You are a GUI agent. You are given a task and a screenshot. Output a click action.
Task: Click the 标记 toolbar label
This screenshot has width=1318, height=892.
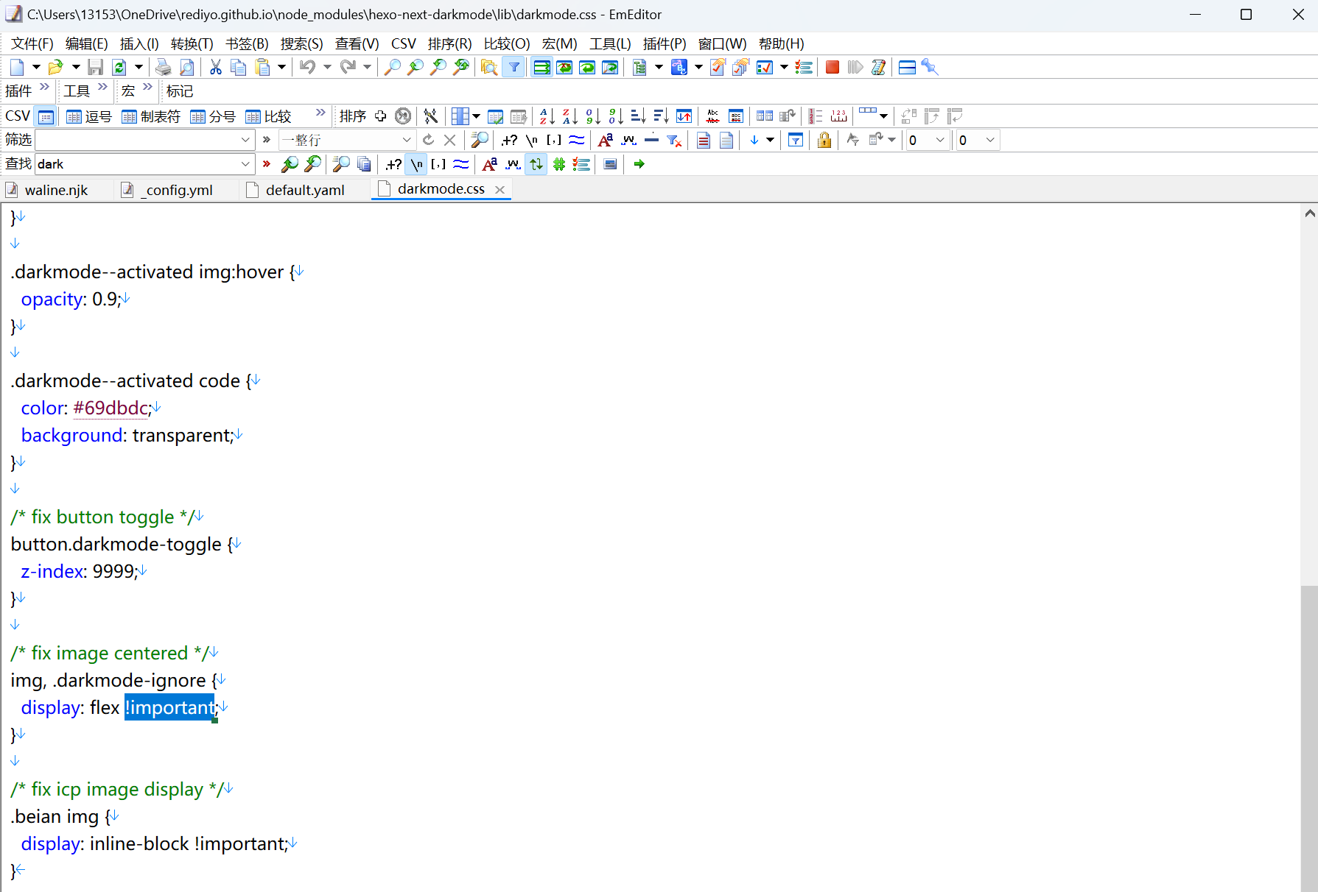click(180, 91)
